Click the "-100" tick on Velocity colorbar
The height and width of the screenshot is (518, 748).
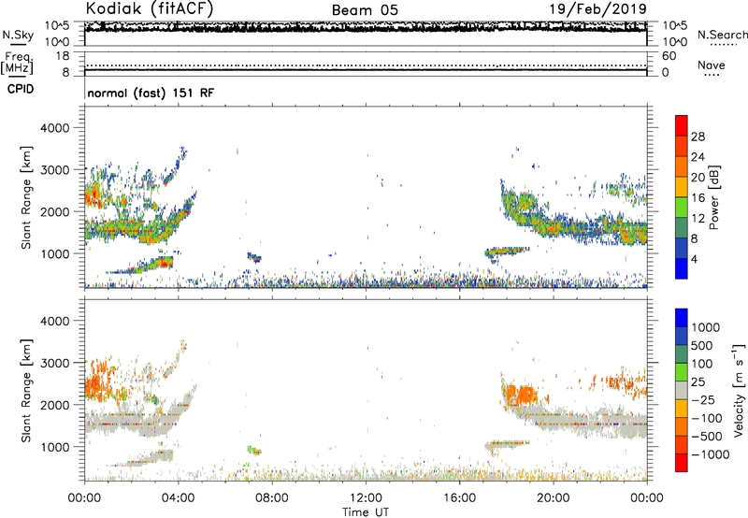click(707, 418)
